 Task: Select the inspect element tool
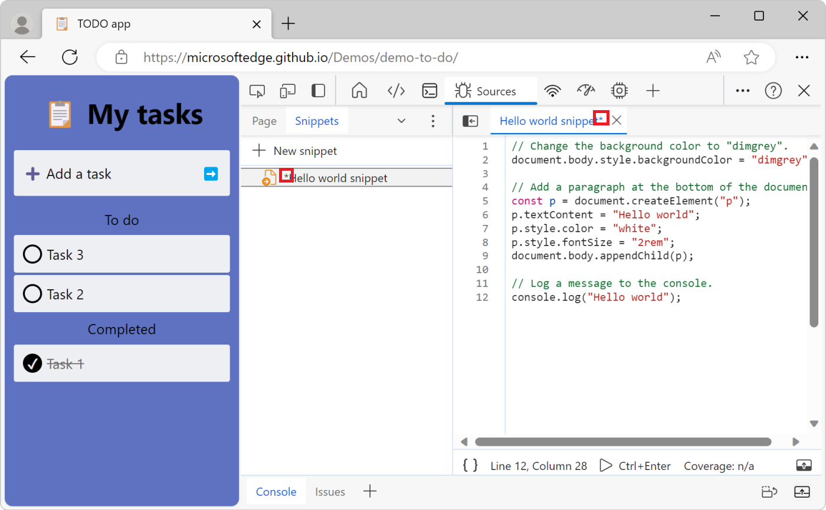tap(257, 91)
